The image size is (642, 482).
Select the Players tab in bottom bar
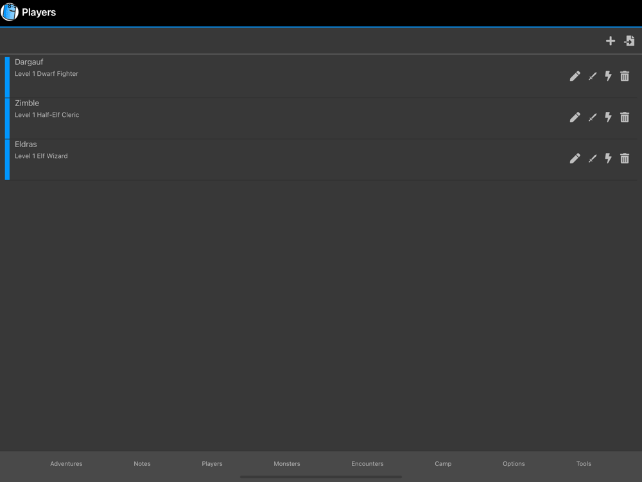coord(212,463)
